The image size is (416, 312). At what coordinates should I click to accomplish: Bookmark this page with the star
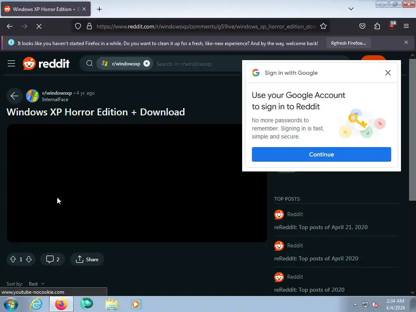click(323, 26)
